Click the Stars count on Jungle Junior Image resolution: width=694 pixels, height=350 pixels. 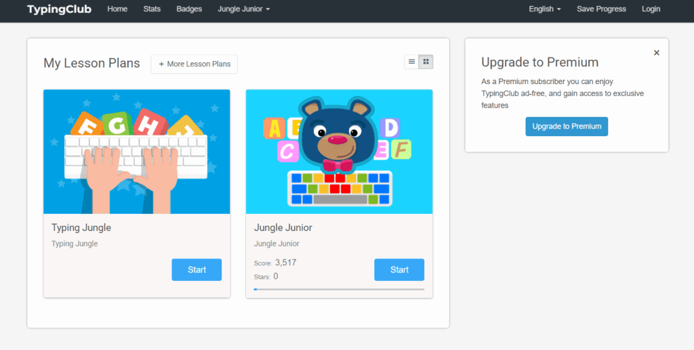coord(276,277)
